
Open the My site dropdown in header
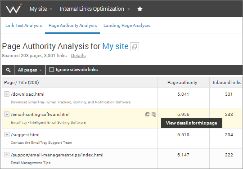coord(41,9)
